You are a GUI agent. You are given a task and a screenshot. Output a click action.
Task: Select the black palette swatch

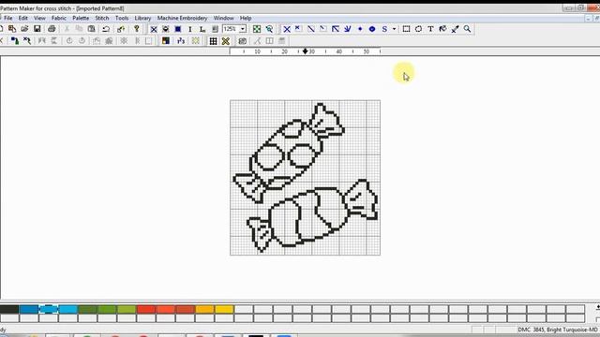(x=9, y=309)
